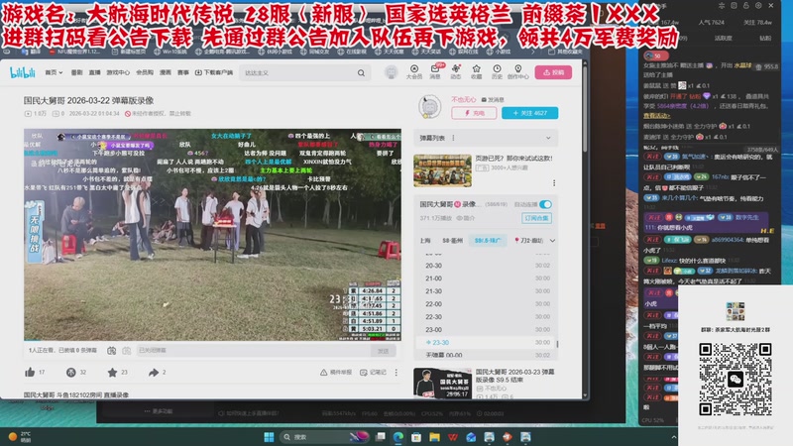Viewport: 793px width, 446px height.
Task: Select the S8-衢州 collection tab
Action: [453, 241]
